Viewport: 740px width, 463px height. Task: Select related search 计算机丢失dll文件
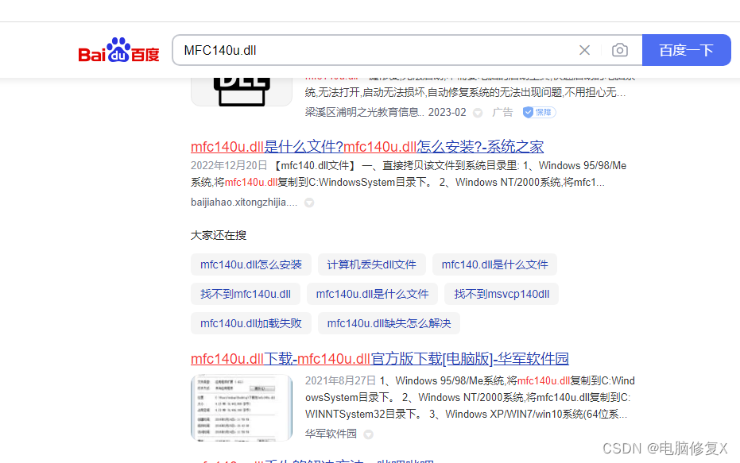tap(371, 264)
